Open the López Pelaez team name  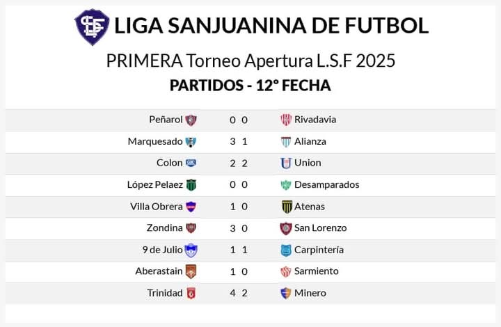click(155, 185)
